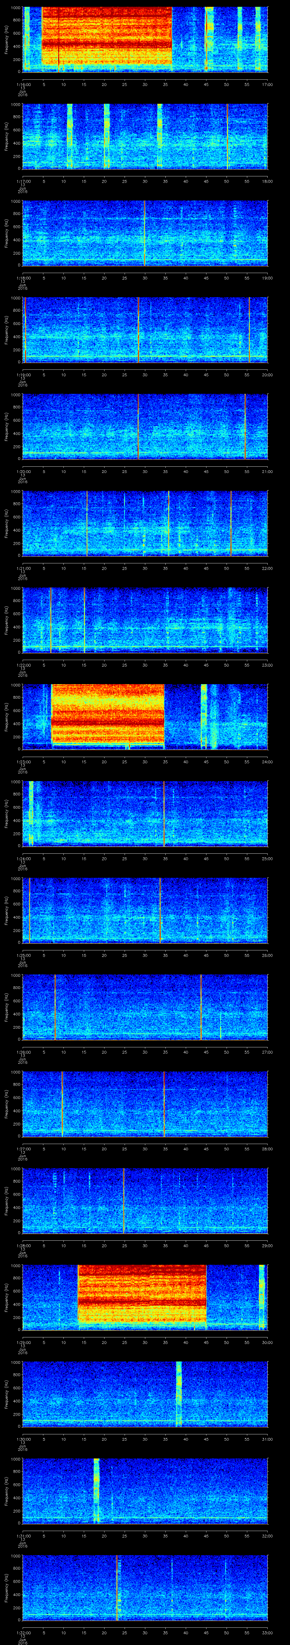The width and height of the screenshot is (290, 1645).
Task: Click the cyan burst near 38 seconds in 1:30:00 panel
Action: point(179,1394)
